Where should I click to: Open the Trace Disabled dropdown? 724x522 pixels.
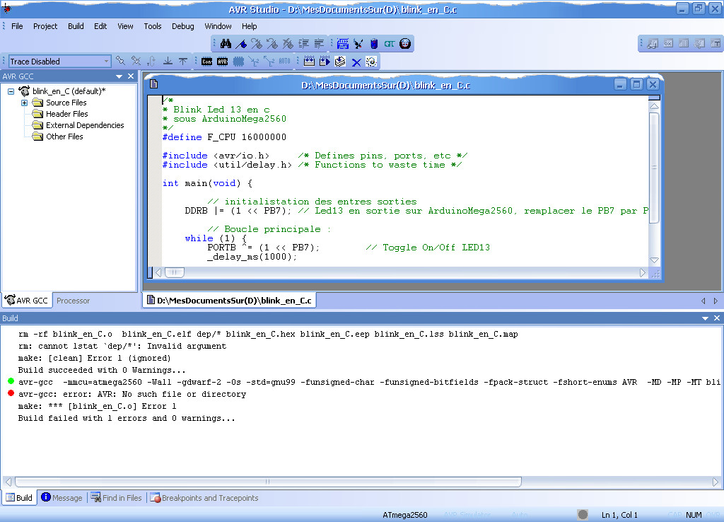[106, 62]
